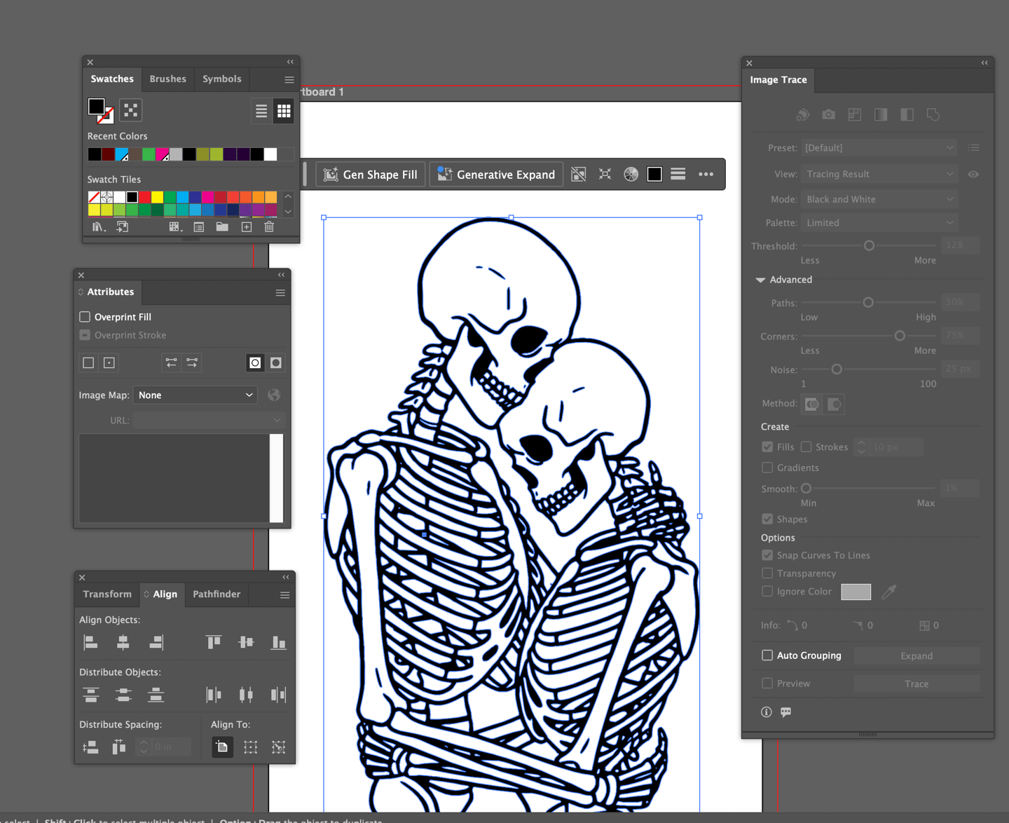Toggle the Gradients checkbox
Viewport: 1009px width, 823px height.
pyautogui.click(x=767, y=468)
